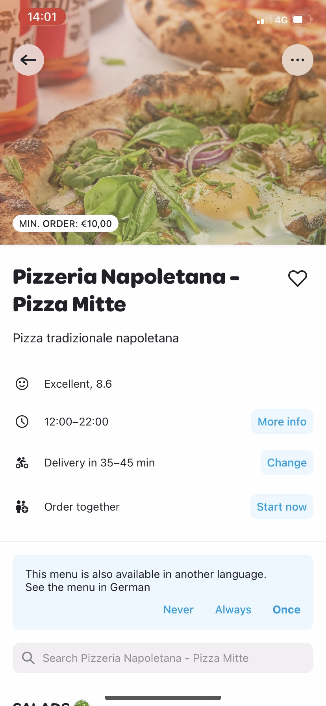Image resolution: width=326 pixels, height=706 pixels.
Task: Open More info about the restaurant
Action: click(282, 422)
